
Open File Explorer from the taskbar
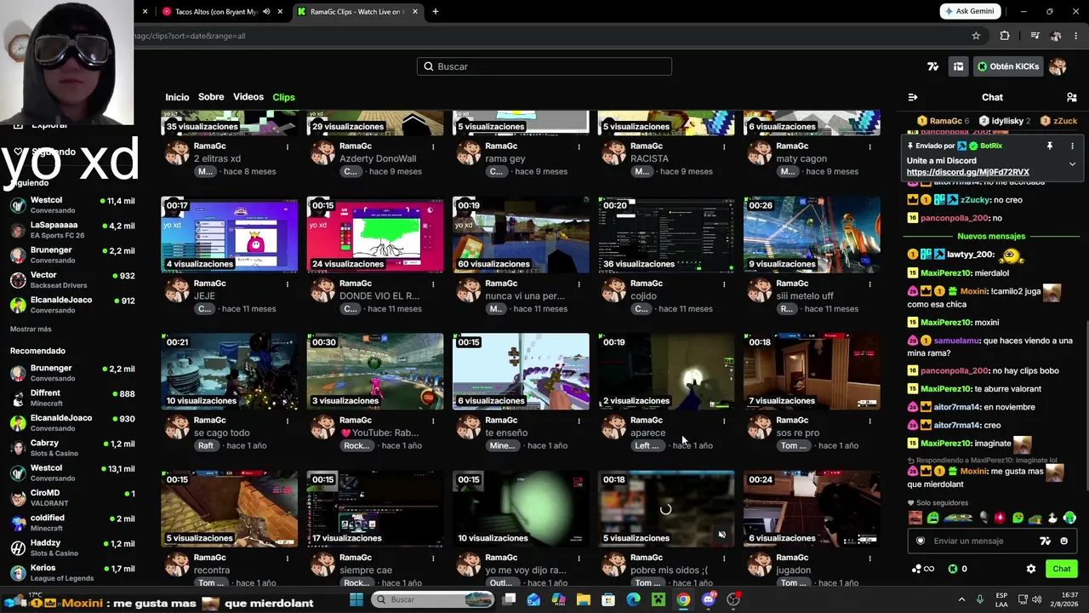coord(583,599)
